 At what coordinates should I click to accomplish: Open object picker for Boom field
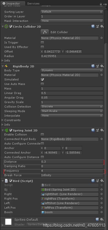pyautogui.click(x=101, y=212)
